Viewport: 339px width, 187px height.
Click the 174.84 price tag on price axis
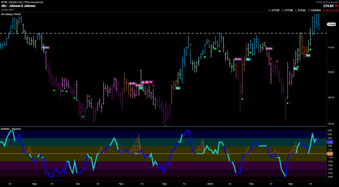(331, 24)
